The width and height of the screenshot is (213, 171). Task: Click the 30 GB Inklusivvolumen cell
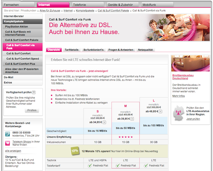[x=154, y=142]
